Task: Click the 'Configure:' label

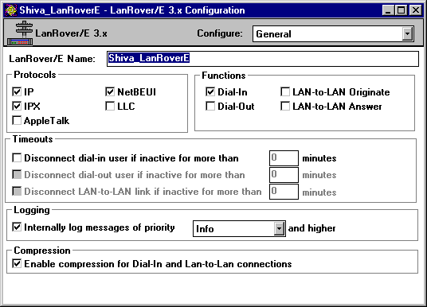Action: coord(220,33)
